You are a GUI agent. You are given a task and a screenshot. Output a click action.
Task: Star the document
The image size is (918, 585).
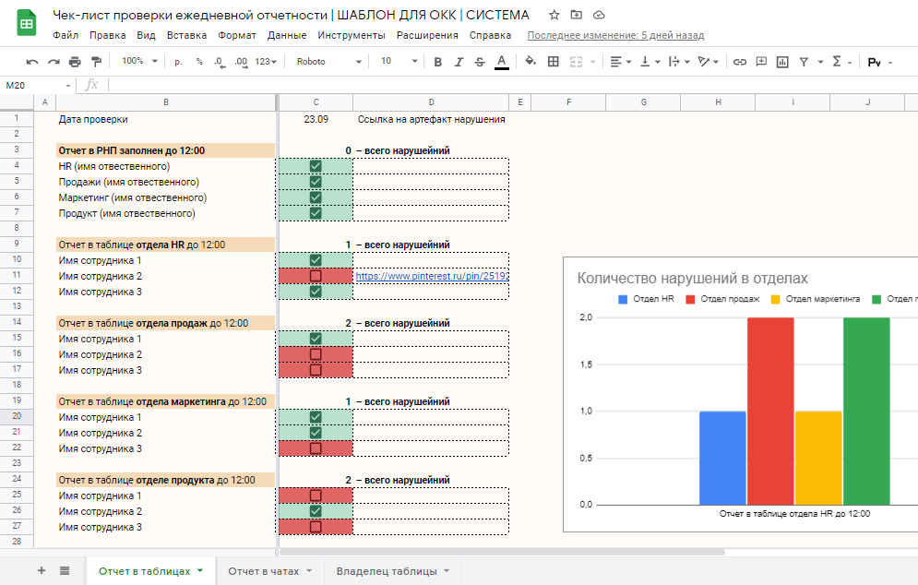(x=554, y=16)
